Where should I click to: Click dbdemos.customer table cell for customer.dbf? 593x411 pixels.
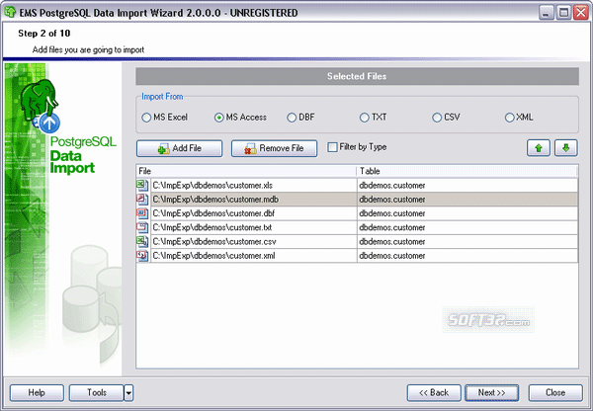[467, 213]
